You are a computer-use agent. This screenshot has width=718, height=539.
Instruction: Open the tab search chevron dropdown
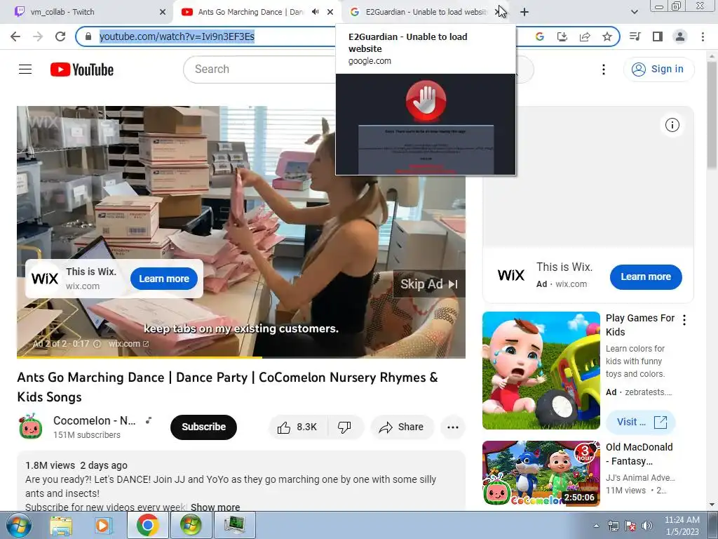[x=634, y=12]
